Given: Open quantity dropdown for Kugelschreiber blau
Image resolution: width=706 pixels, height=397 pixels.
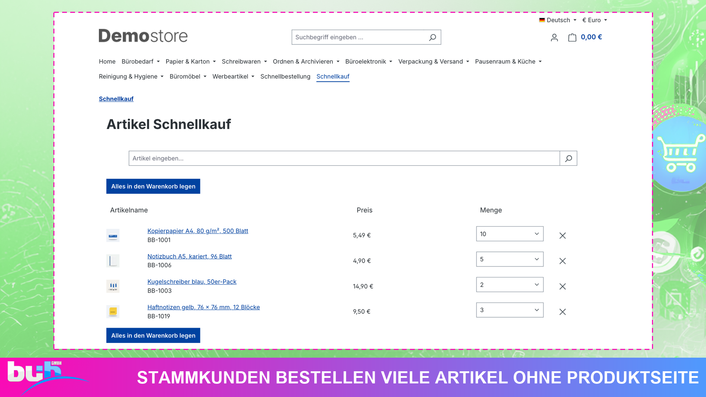Looking at the screenshot, I should click(x=510, y=285).
